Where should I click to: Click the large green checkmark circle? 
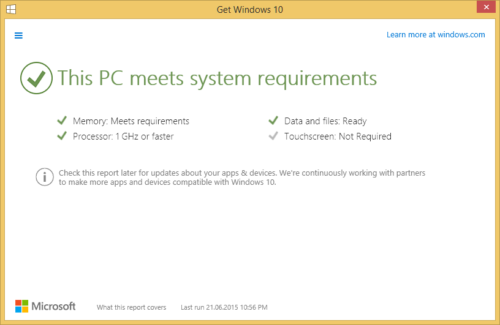[36, 78]
